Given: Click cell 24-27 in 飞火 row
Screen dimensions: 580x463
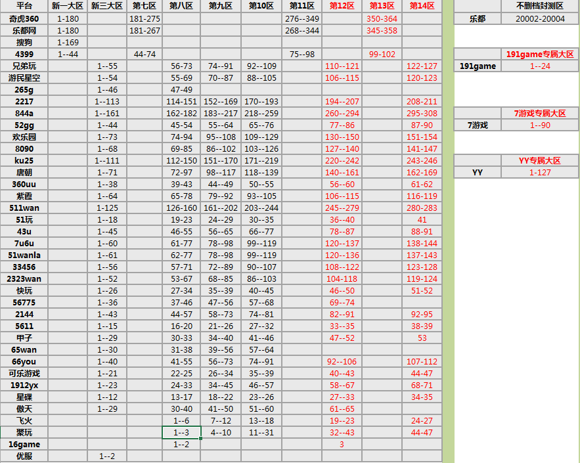Looking at the screenshot, I should click(422, 421).
